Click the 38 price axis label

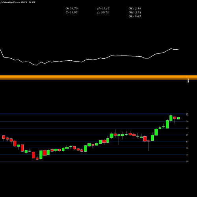click(x=187, y=148)
